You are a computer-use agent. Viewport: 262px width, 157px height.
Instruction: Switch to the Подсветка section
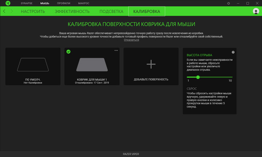[x=111, y=11]
